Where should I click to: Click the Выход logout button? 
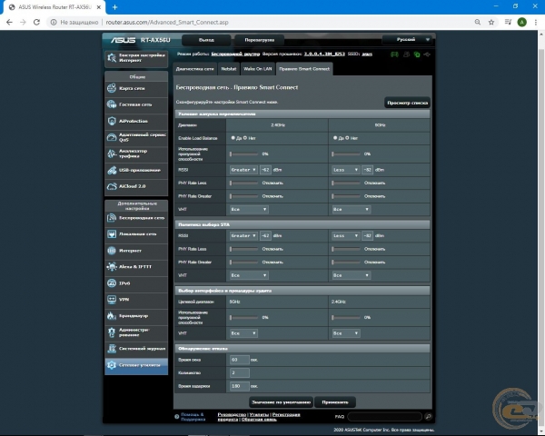[206, 40]
